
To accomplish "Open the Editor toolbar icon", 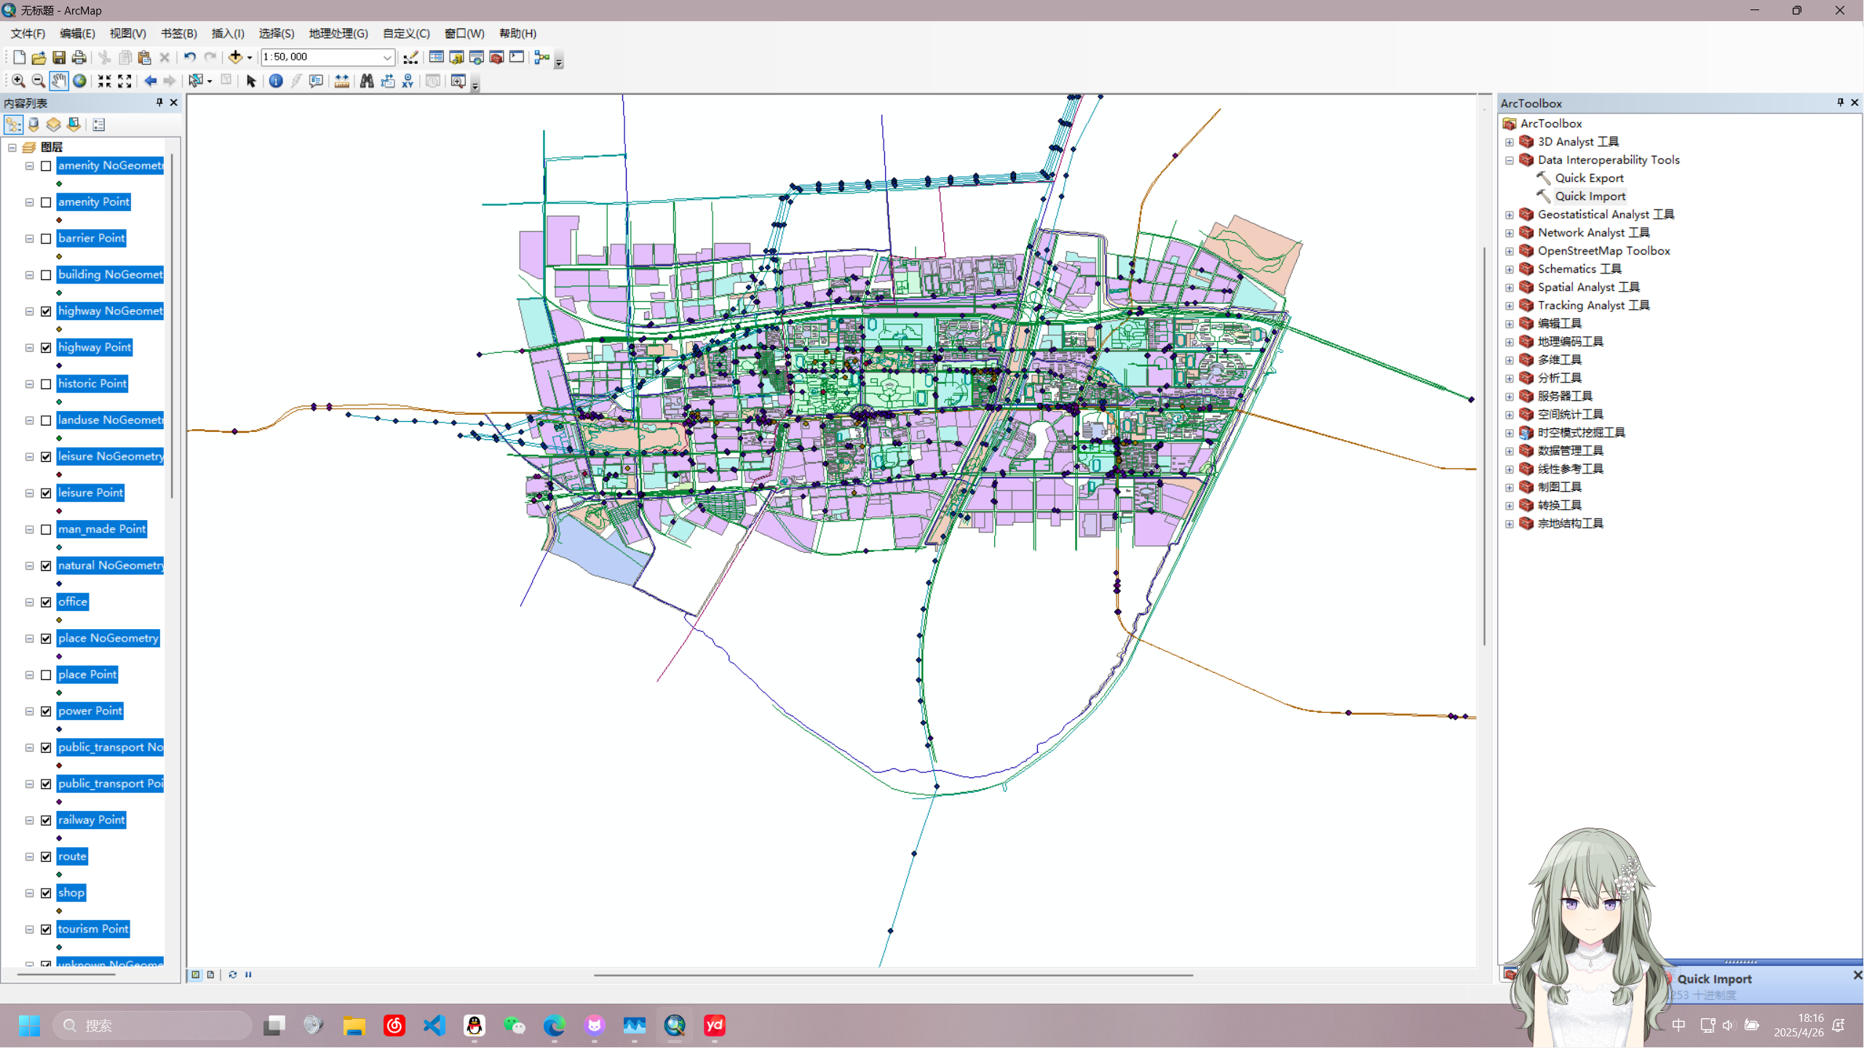I will pyautogui.click(x=411, y=57).
